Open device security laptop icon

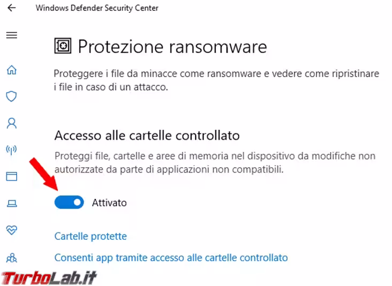(11, 203)
